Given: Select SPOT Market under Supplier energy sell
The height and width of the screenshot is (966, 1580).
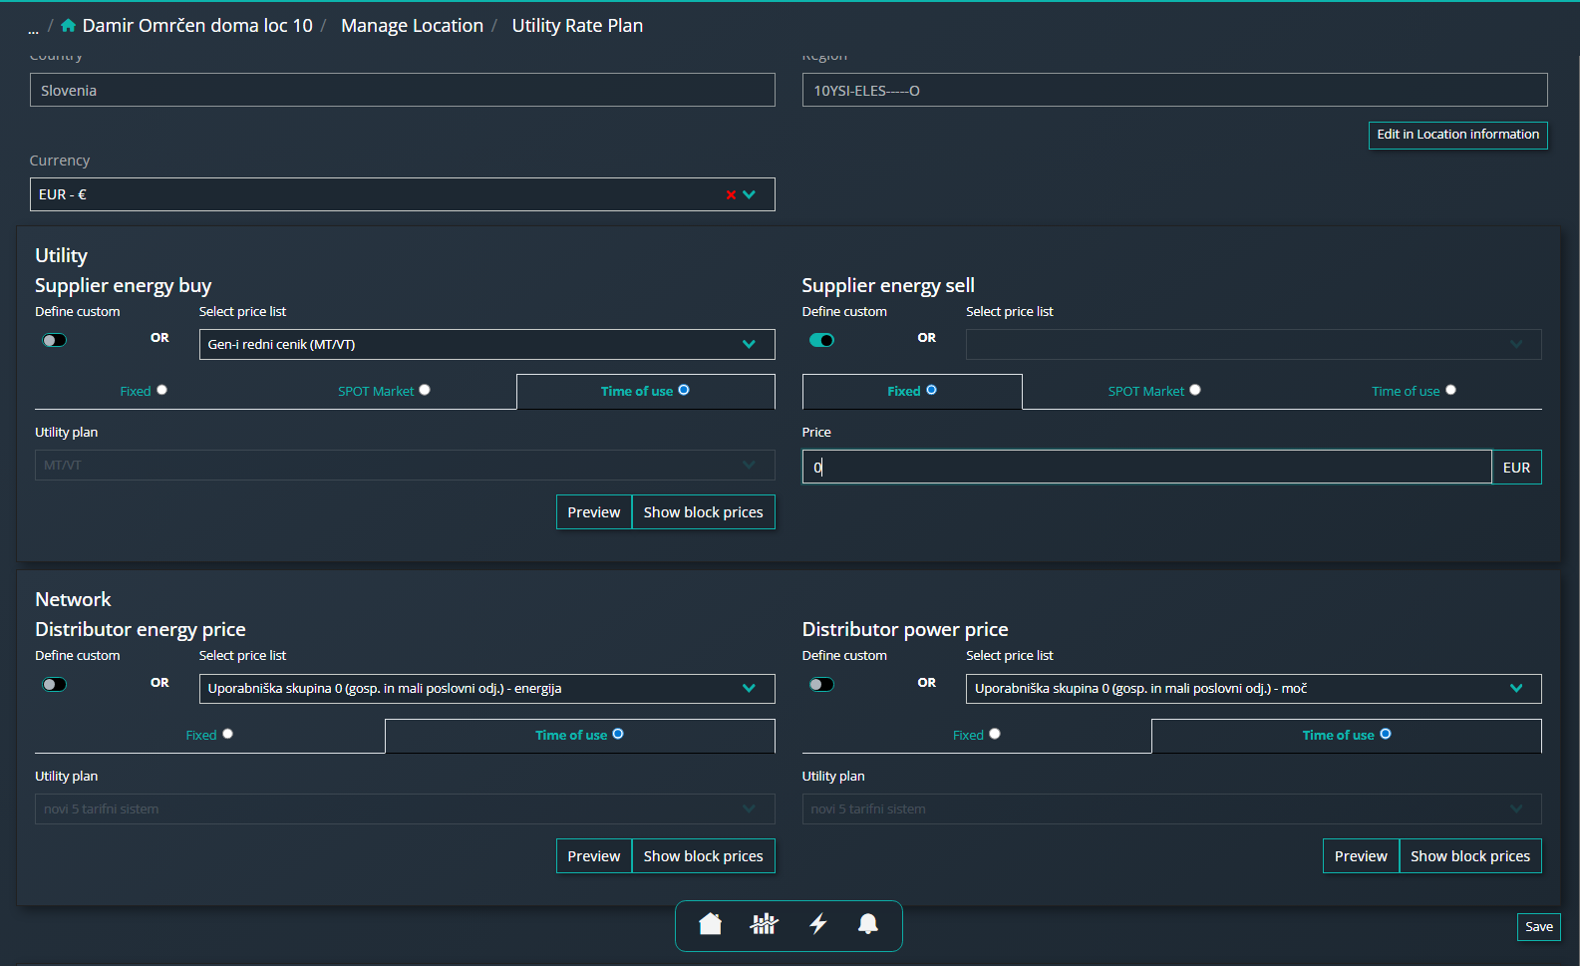Looking at the screenshot, I should click(1154, 391).
